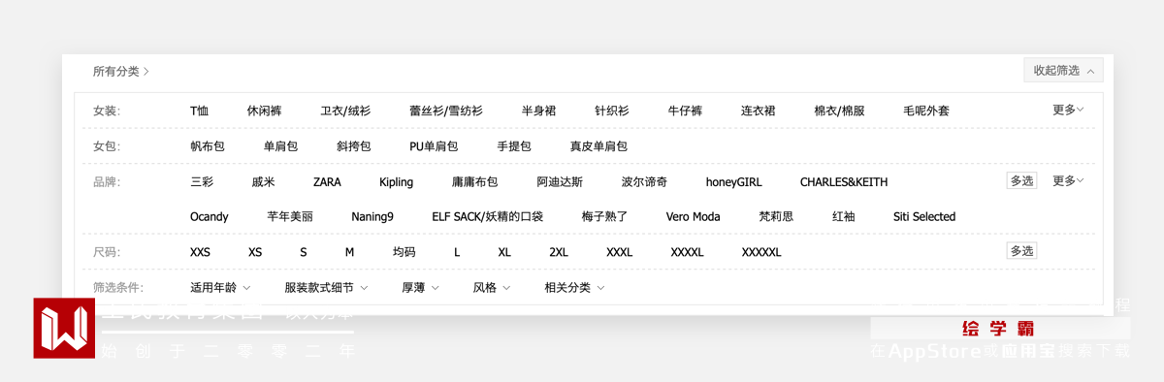Filter by brand ZARA

tap(327, 181)
